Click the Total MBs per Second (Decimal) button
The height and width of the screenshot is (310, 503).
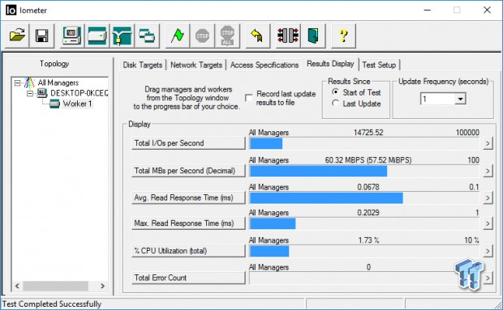click(188, 171)
